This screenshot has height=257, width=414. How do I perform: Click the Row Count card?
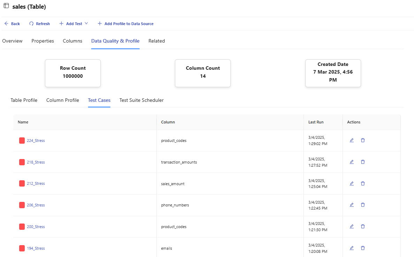pos(73,73)
